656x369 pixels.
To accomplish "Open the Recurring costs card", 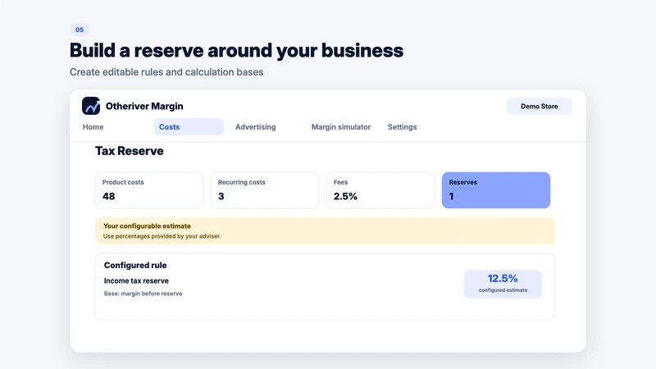I will (265, 190).
